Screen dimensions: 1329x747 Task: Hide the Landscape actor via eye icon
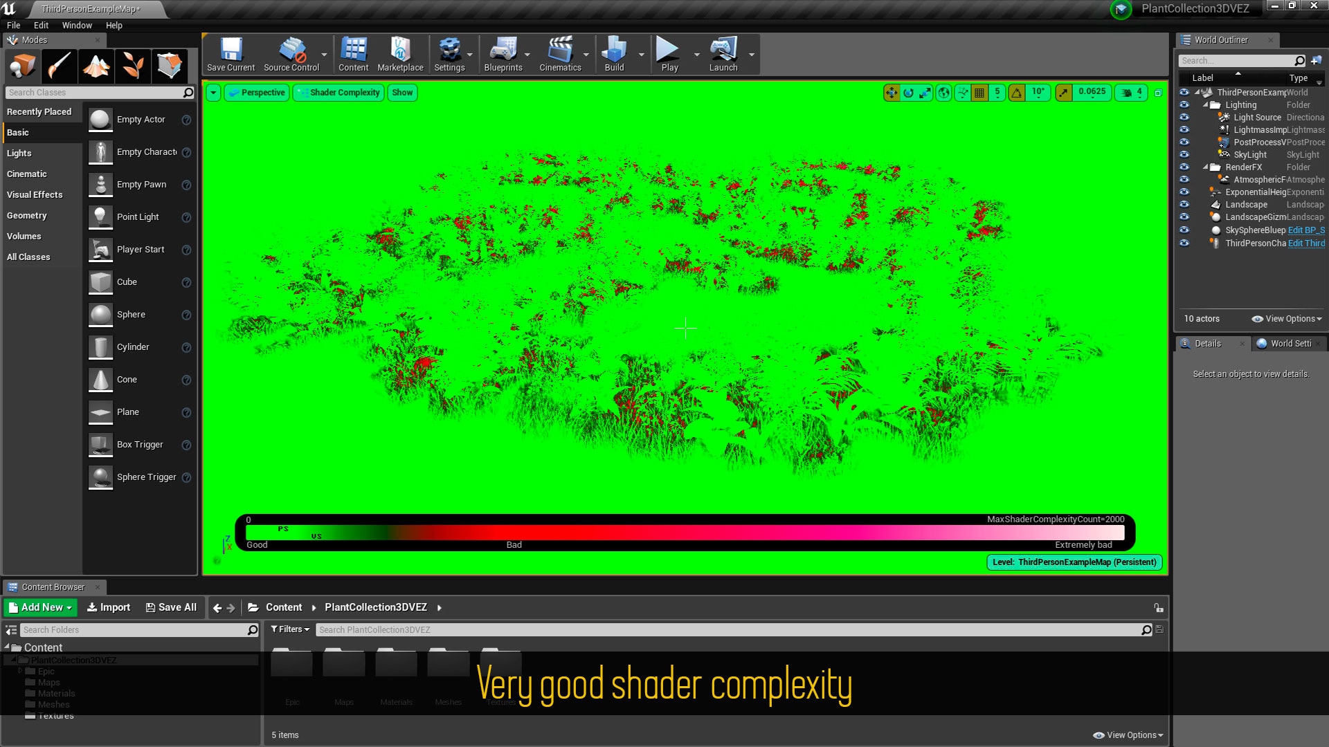(x=1184, y=205)
